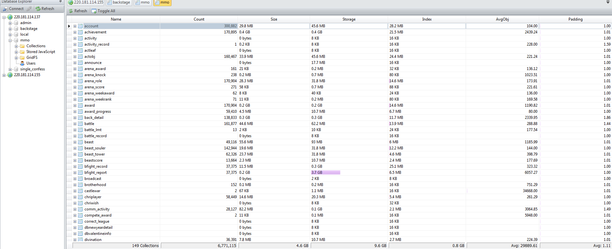Select the 'beast_souler' collection name
The height and width of the screenshot is (249, 612).
pyautogui.click(x=95, y=148)
